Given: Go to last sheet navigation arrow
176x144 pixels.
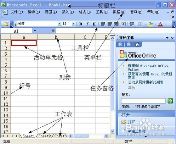Looking at the screenshot, I should tap(17, 136).
